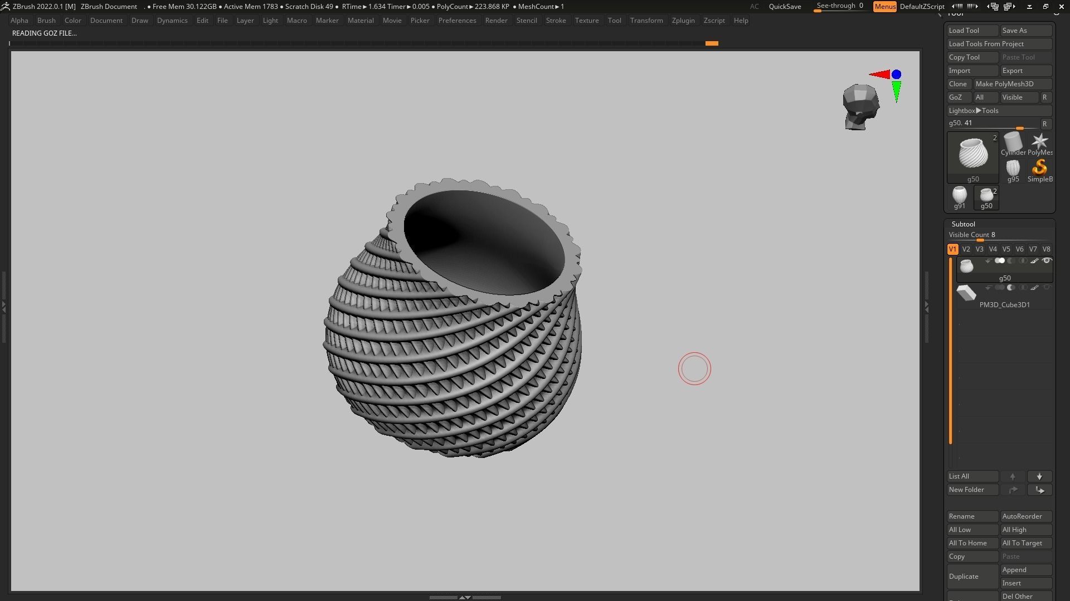
Task: Collapse the Subtool section header
Action: tap(964, 224)
